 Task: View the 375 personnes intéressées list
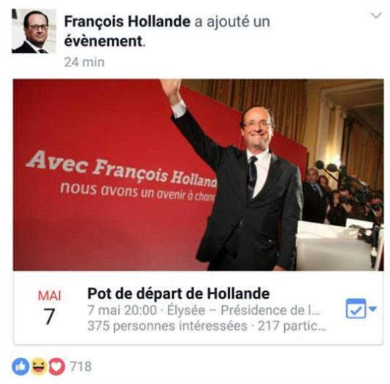[167, 326]
